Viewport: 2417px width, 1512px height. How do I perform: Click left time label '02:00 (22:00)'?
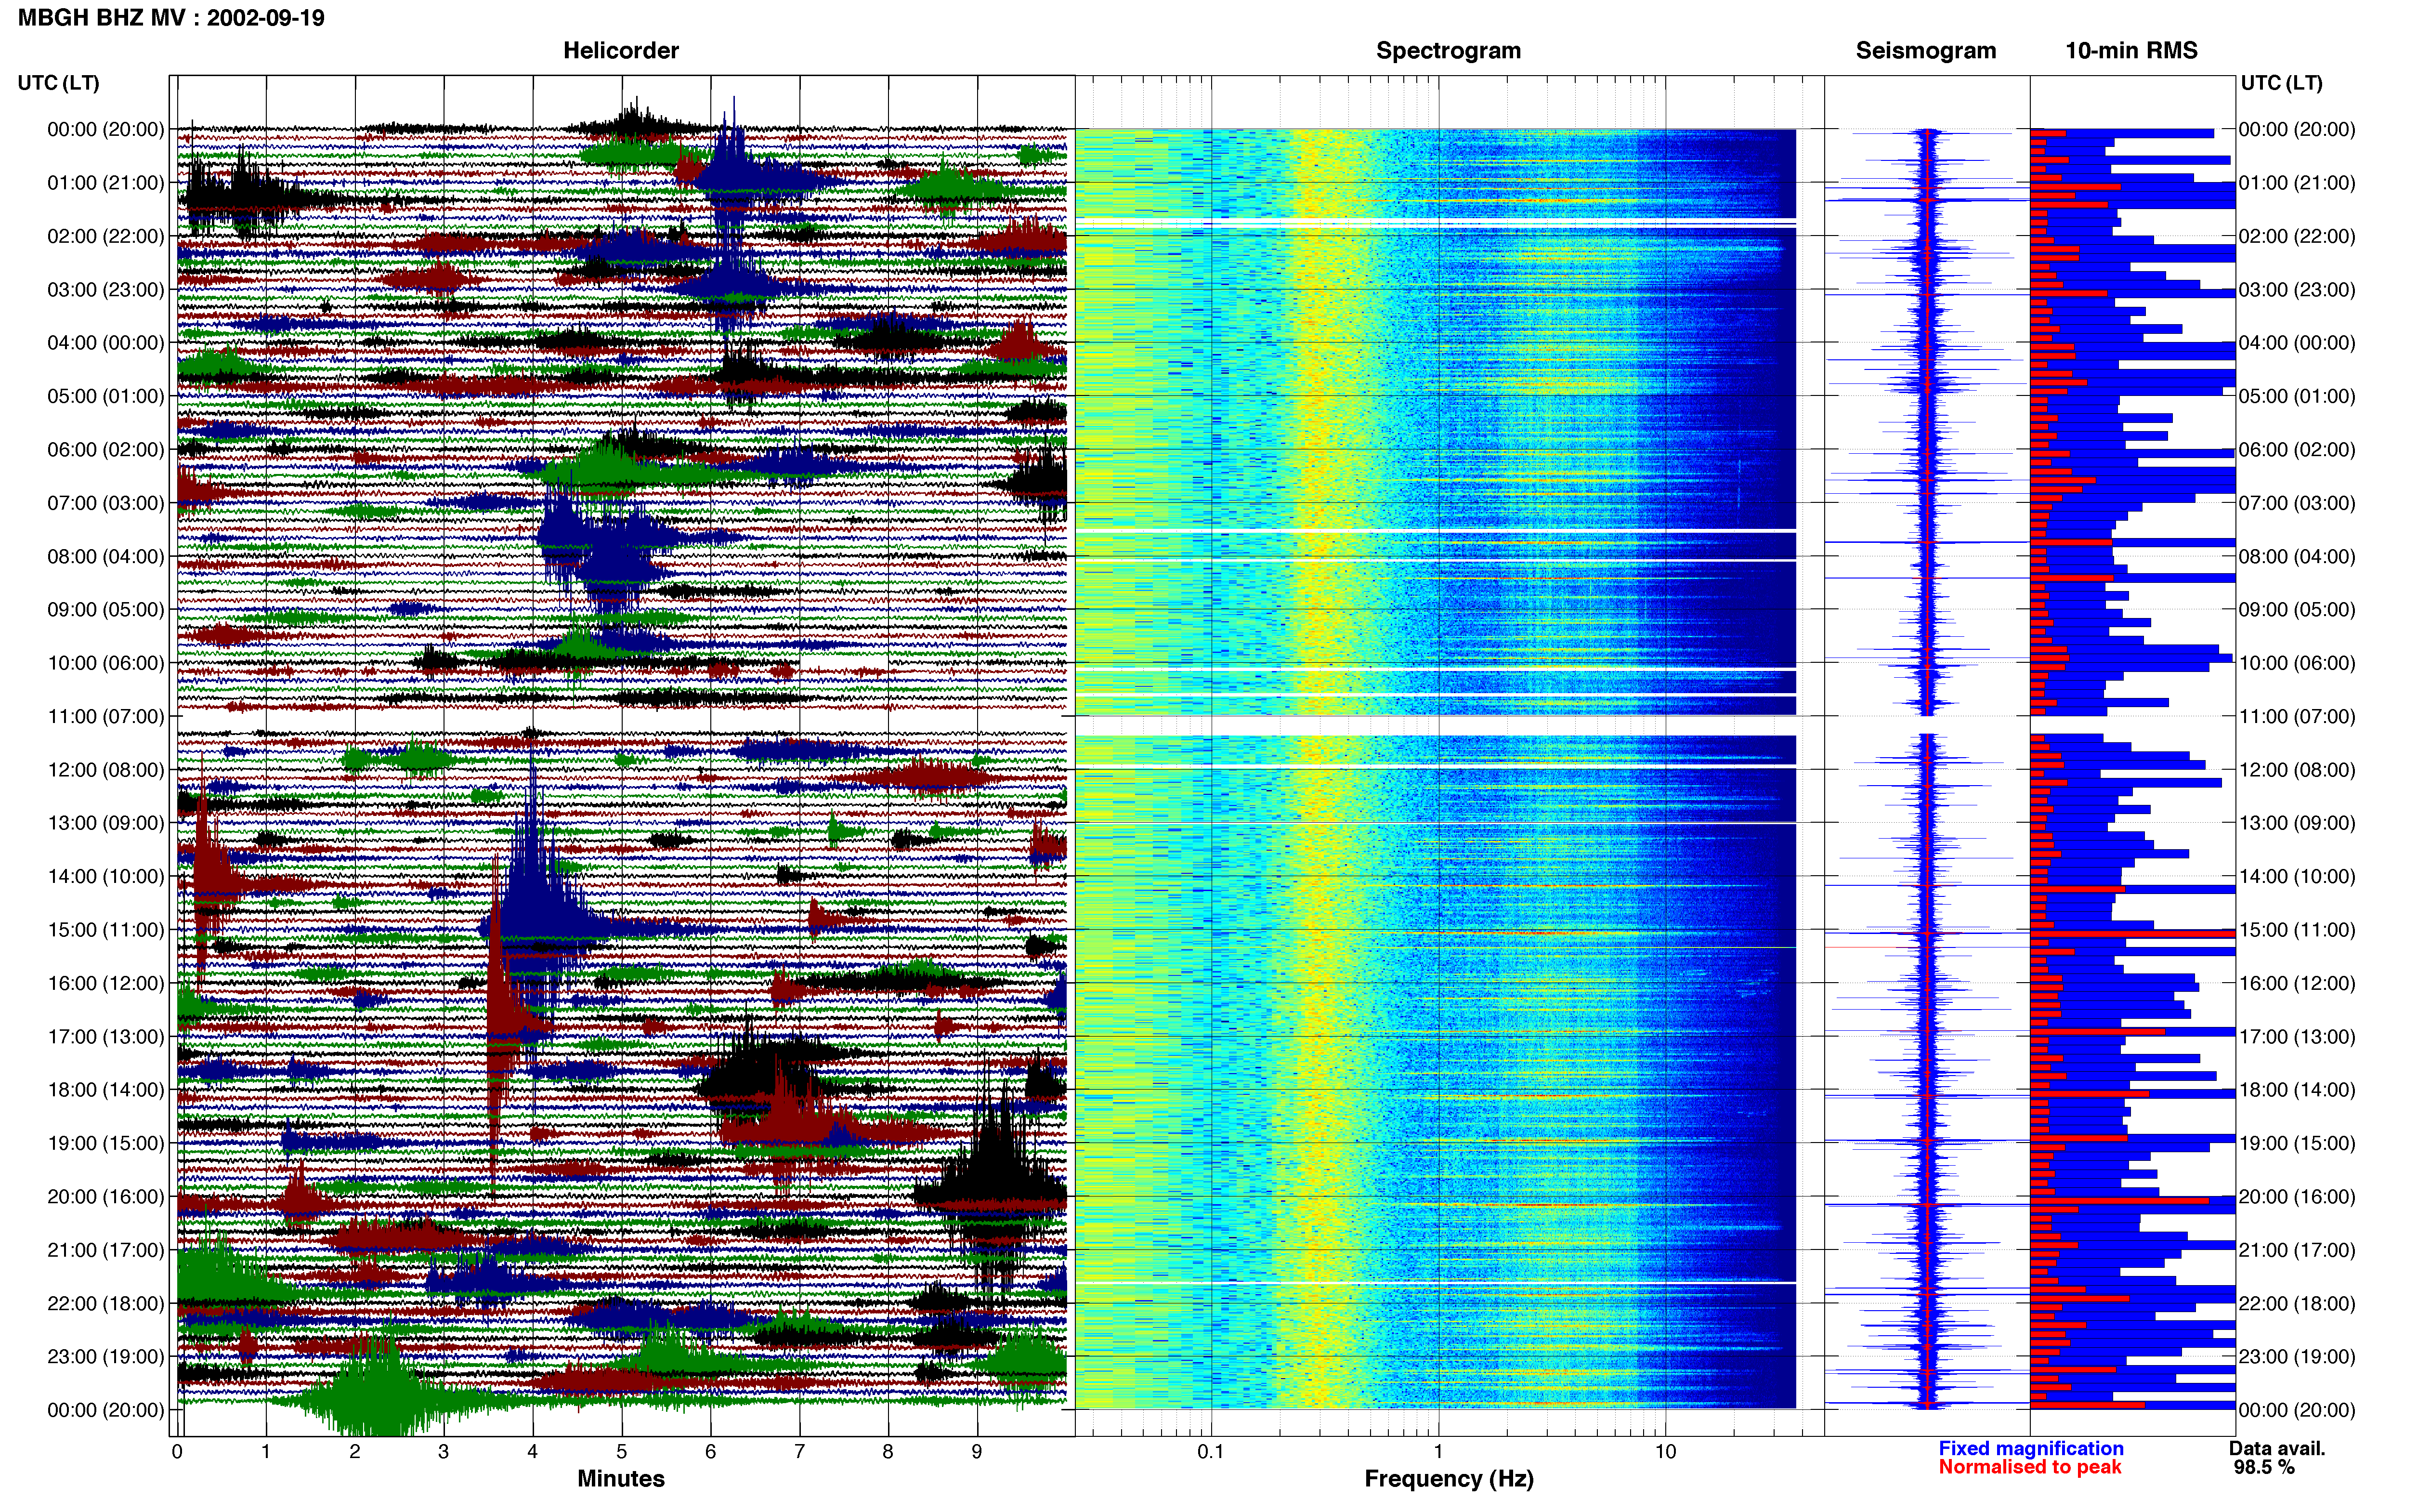point(106,236)
